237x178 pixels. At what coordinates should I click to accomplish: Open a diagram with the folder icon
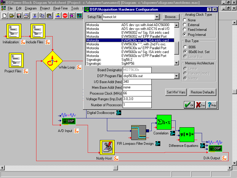tap(12, 16)
